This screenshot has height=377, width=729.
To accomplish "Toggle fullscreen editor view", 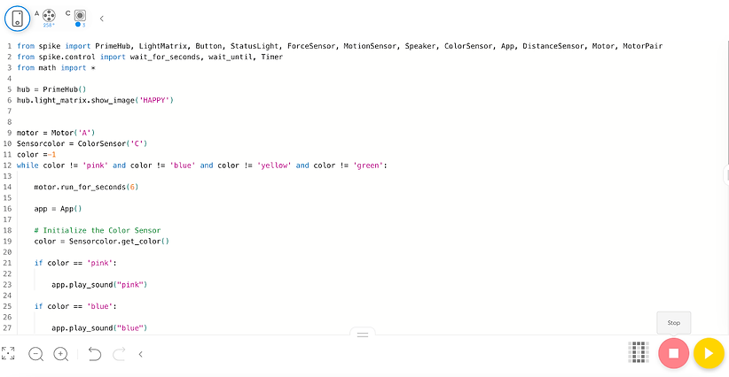I will pyautogui.click(x=8, y=354).
